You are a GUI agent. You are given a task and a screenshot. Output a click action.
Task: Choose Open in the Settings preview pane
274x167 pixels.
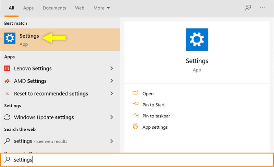[148, 93]
